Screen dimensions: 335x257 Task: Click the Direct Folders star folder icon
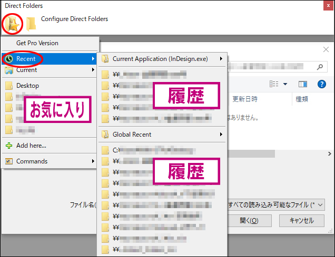coord(12,24)
